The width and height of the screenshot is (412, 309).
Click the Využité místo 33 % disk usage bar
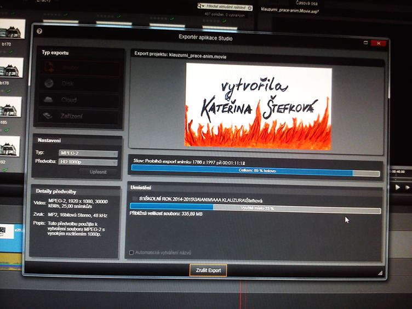[x=255, y=208]
